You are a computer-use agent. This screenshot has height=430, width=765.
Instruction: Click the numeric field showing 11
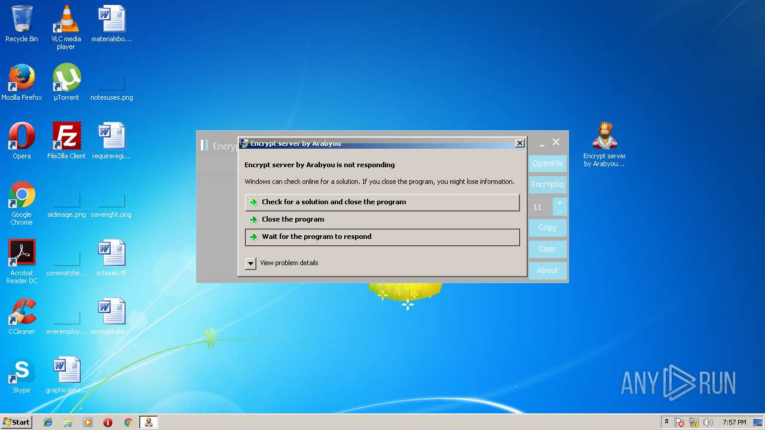pyautogui.click(x=540, y=207)
